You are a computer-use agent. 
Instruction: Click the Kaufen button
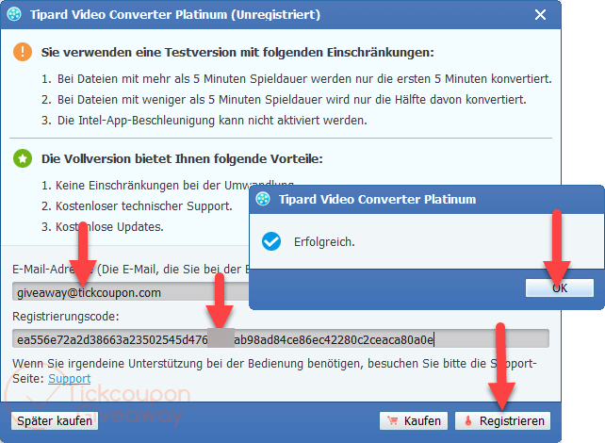click(x=414, y=420)
